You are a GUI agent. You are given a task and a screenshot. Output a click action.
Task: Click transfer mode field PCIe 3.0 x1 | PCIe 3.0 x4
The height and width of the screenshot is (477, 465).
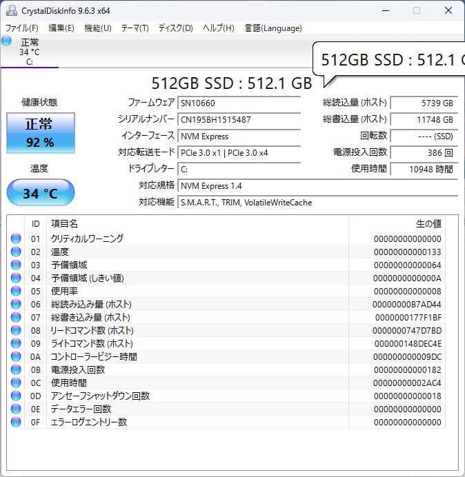tap(239, 153)
